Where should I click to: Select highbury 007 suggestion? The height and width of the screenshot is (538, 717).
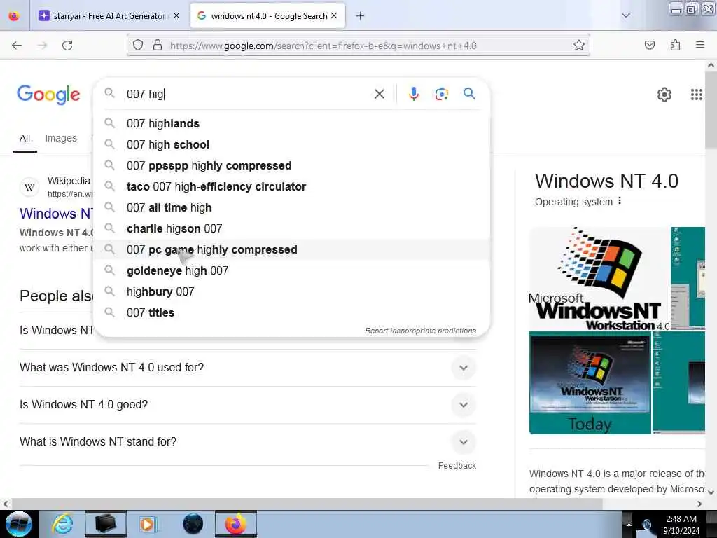pos(291,292)
